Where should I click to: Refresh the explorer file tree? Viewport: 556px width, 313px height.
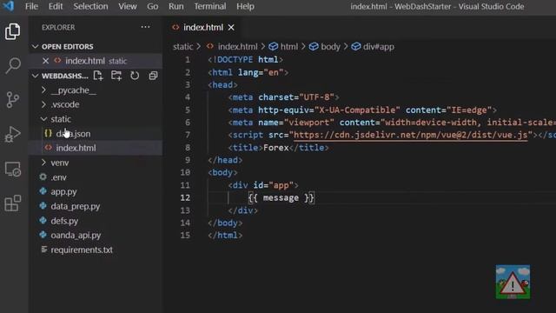click(135, 76)
